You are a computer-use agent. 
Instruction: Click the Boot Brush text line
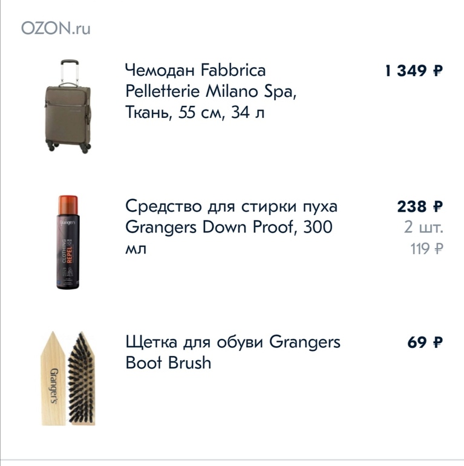coord(168,363)
